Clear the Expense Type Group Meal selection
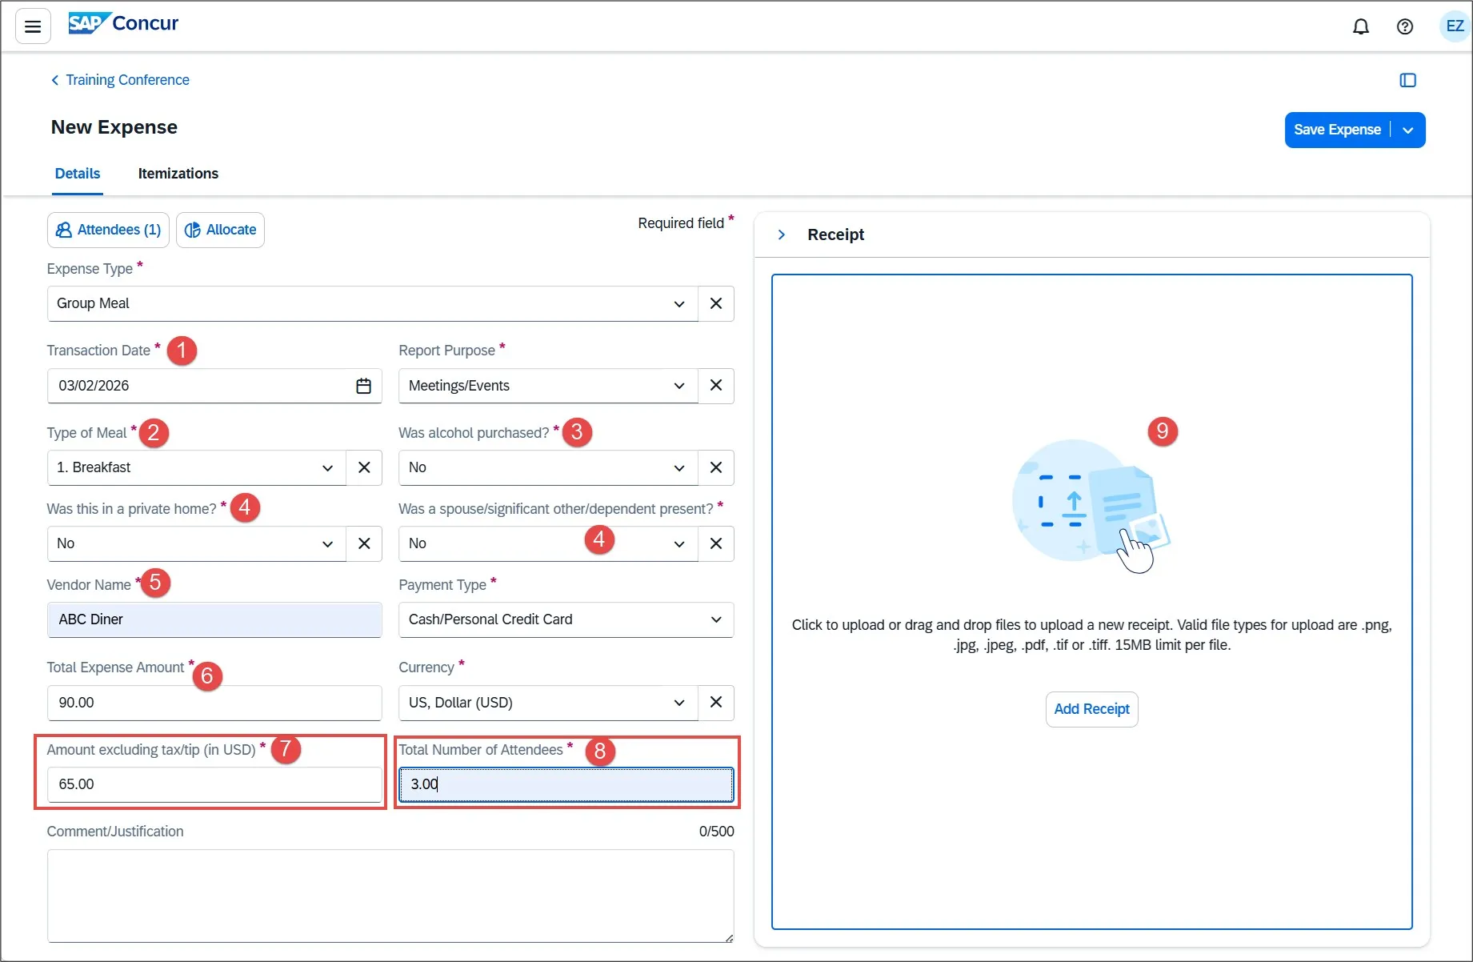The height and width of the screenshot is (962, 1473). tap(716, 303)
